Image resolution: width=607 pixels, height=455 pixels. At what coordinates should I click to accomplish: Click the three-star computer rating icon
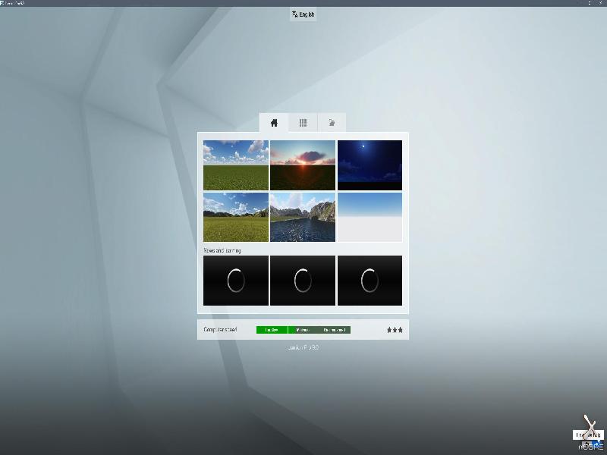(395, 330)
